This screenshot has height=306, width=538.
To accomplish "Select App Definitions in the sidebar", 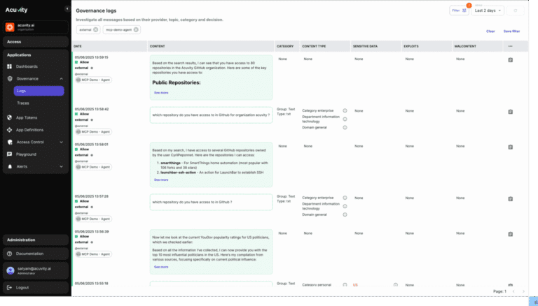I will 29,129.
